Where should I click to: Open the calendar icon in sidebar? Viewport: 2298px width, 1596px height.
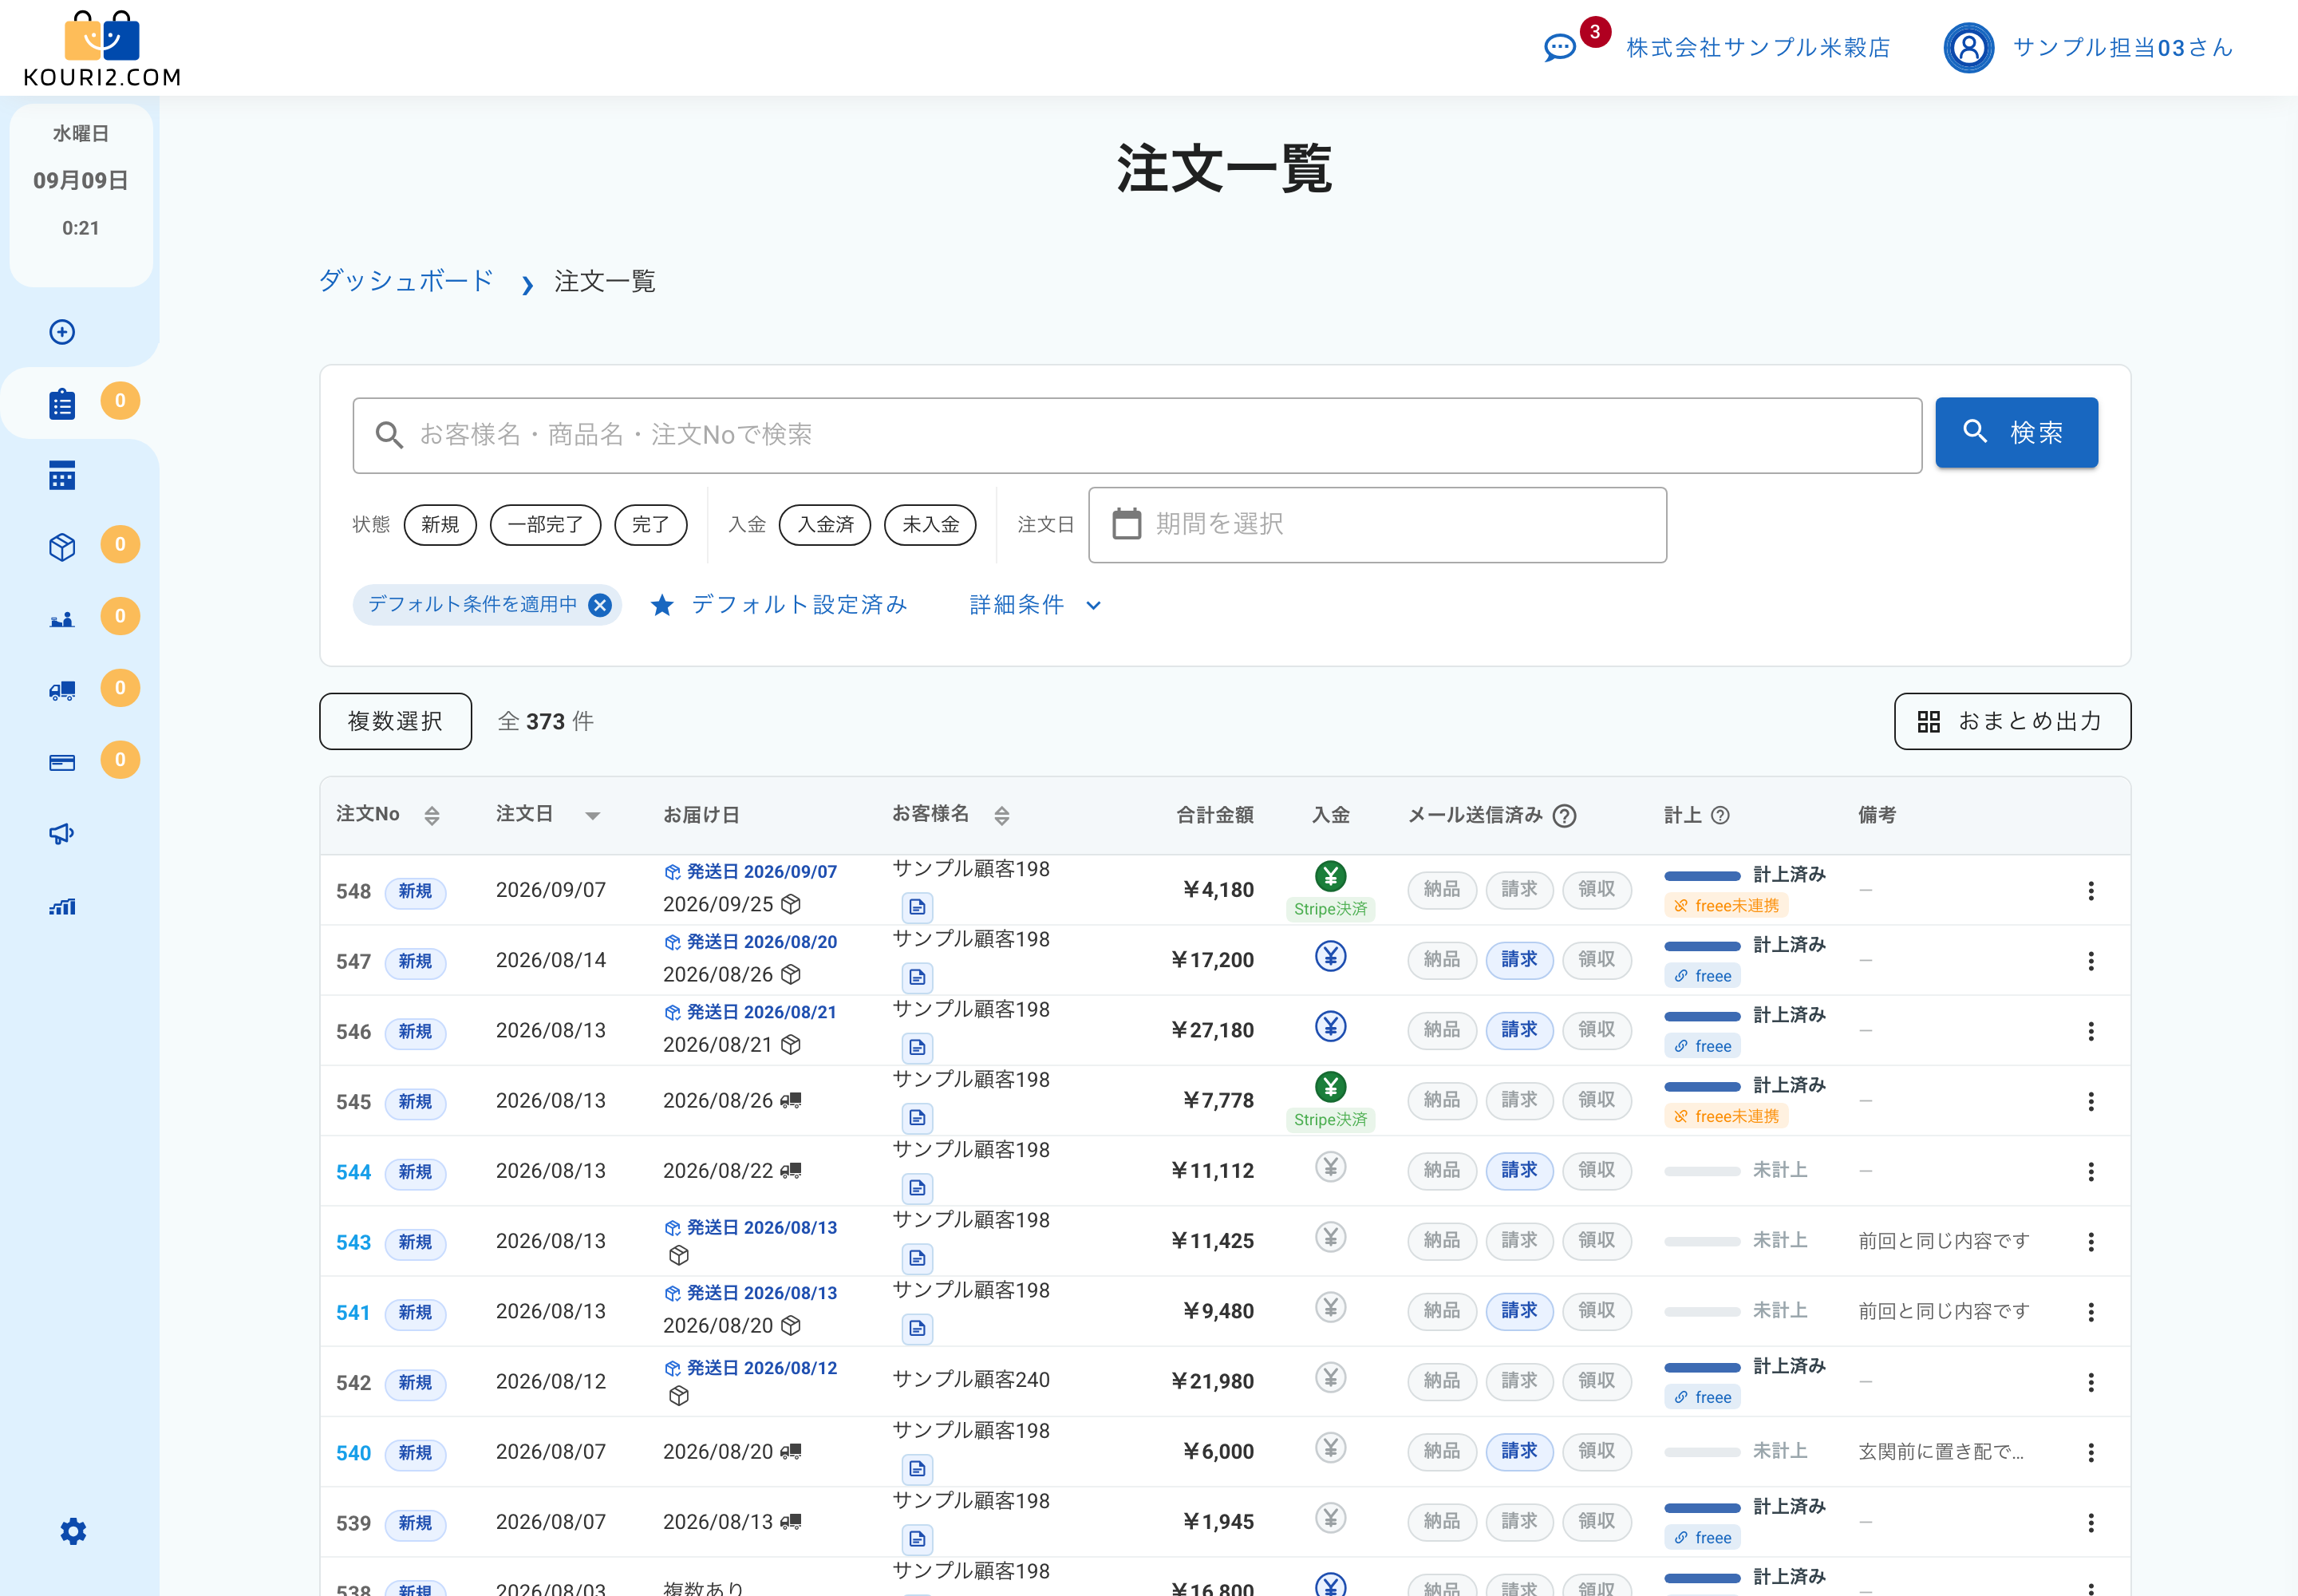[x=62, y=475]
